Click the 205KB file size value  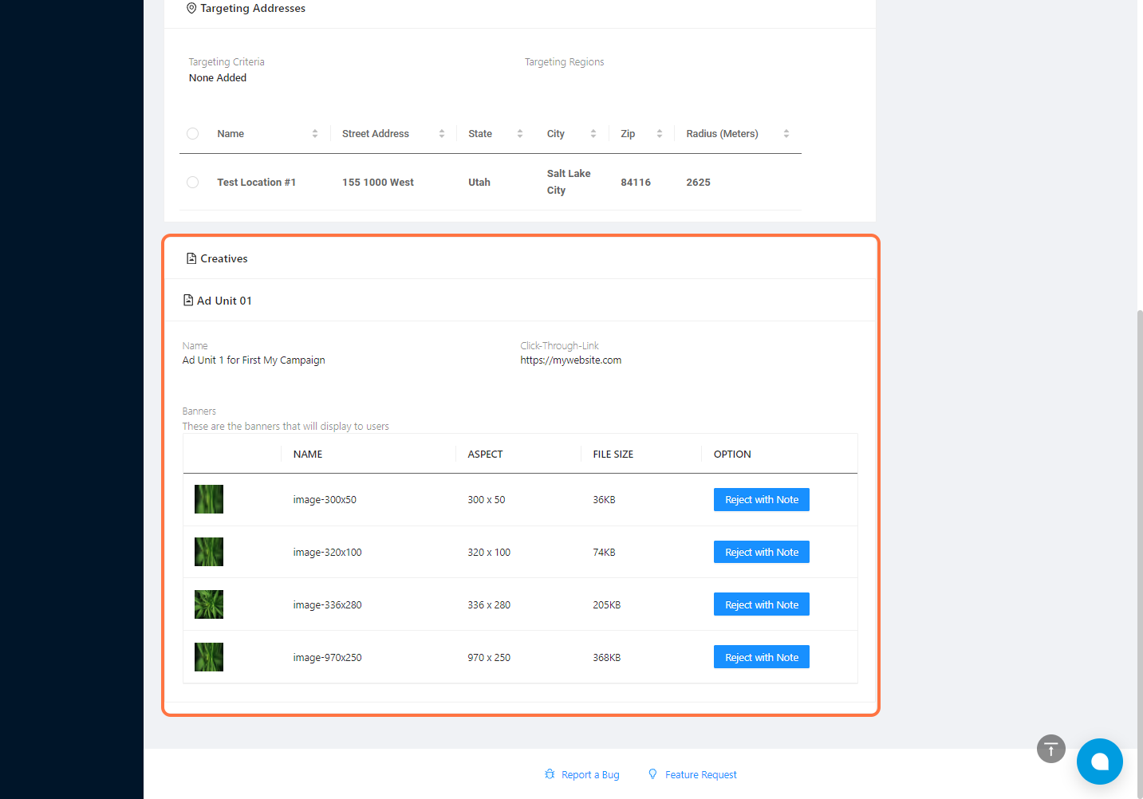click(607, 605)
